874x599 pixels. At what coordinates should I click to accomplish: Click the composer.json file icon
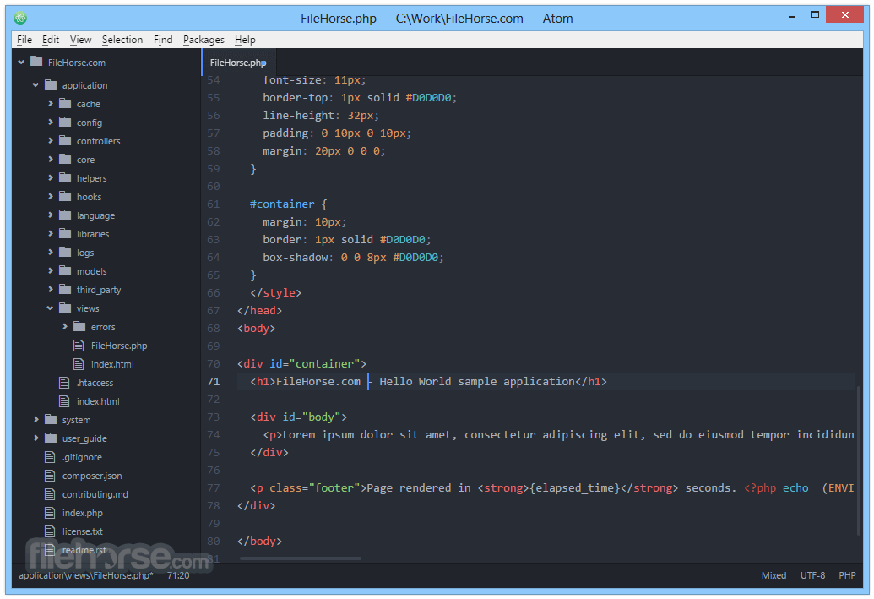tap(50, 475)
